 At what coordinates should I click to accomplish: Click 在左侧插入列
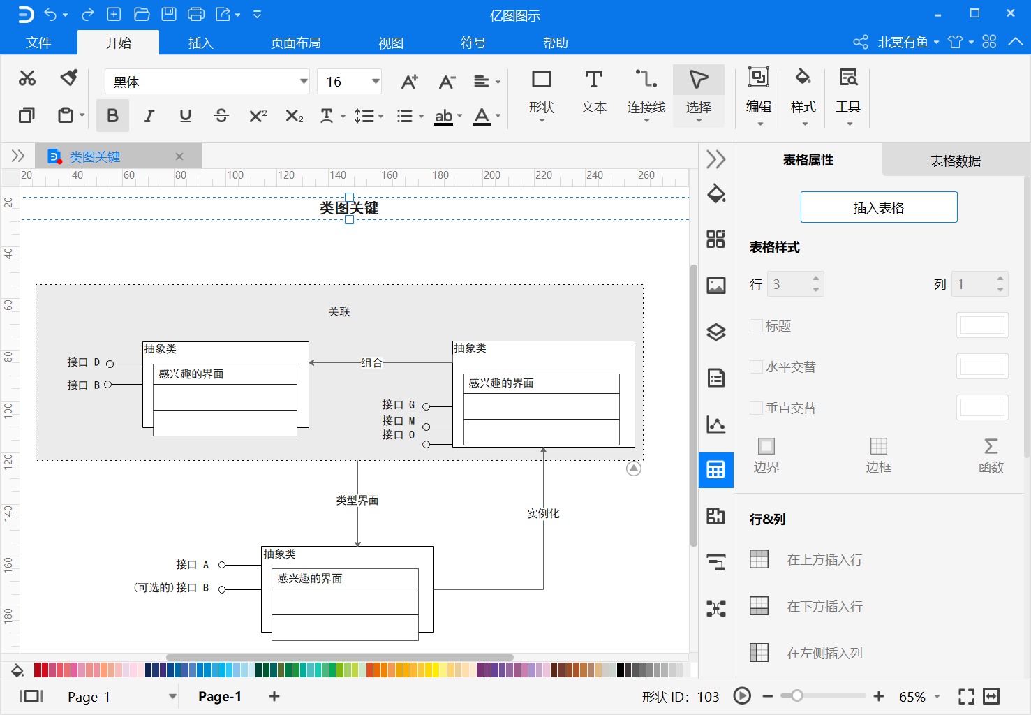point(807,653)
